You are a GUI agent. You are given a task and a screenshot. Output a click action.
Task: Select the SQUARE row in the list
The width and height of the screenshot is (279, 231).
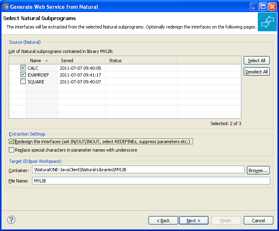click(125, 82)
